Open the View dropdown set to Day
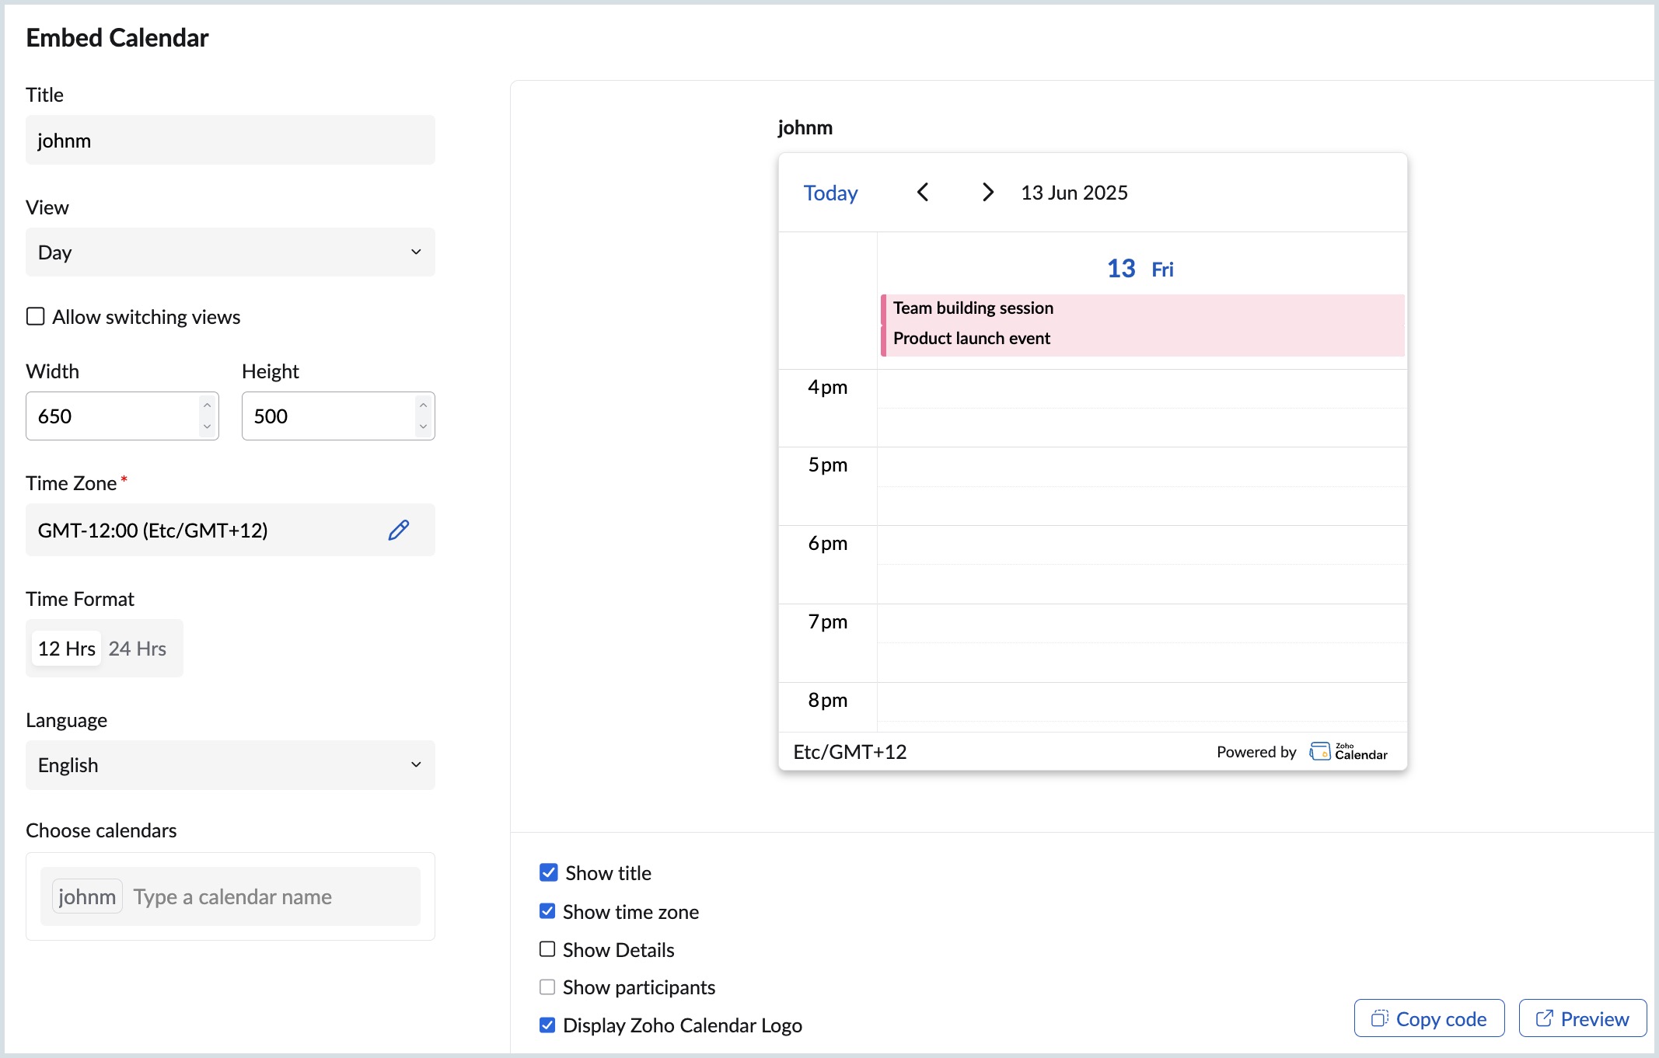Image resolution: width=1659 pixels, height=1058 pixels. (x=230, y=252)
